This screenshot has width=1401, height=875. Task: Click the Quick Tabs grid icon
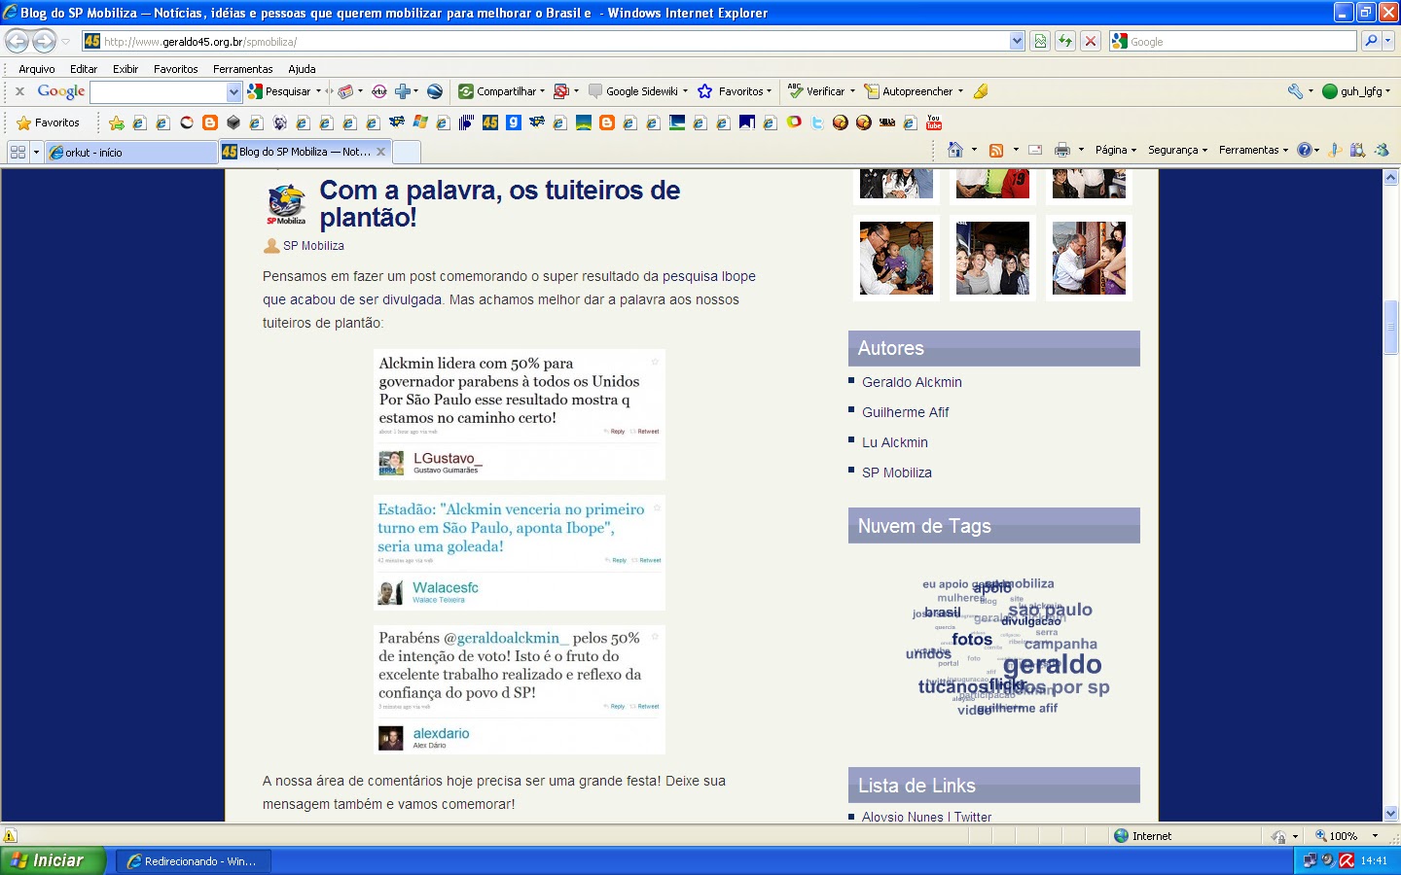click(x=18, y=152)
